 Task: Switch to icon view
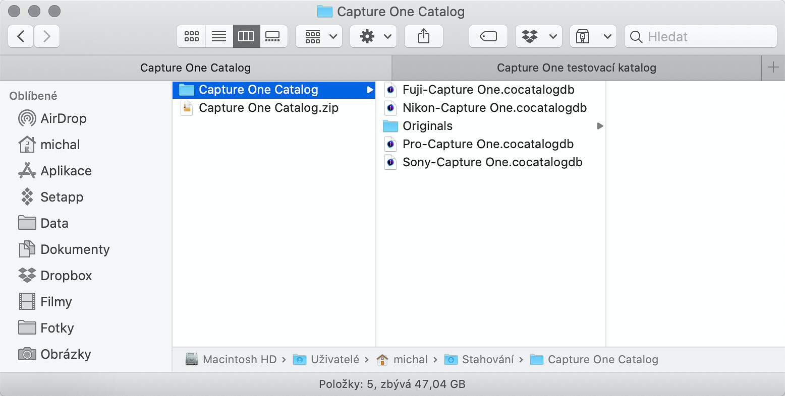coord(191,36)
